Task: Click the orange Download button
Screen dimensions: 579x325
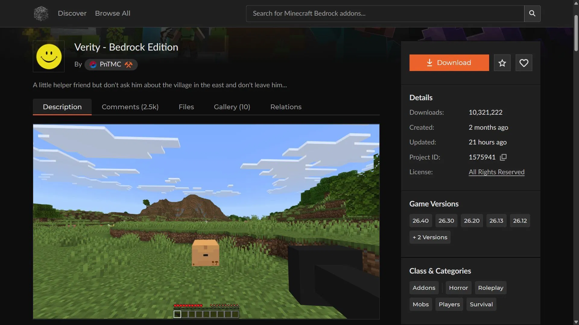Action: point(449,63)
